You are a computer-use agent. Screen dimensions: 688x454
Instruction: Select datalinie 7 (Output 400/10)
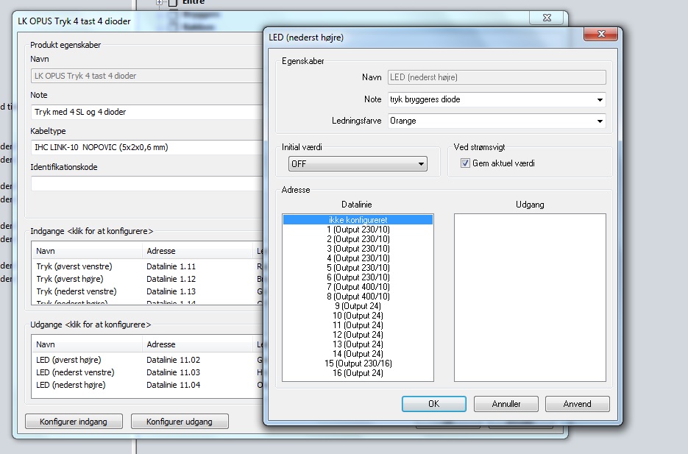coord(358,287)
